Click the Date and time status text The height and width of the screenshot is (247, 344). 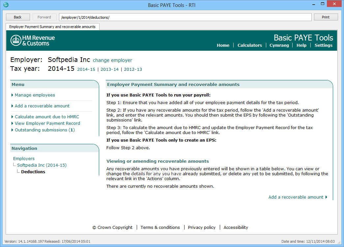pos(308,241)
